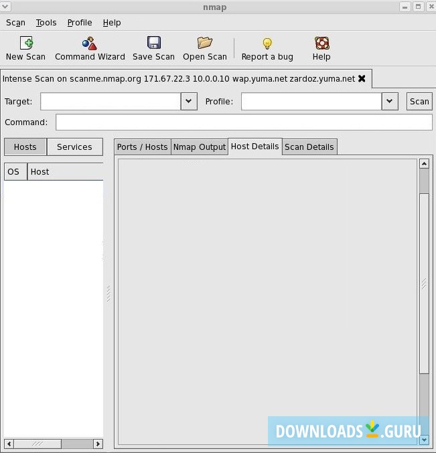Screen dimensions: 436x453
Task: Click the Open Scan folder icon
Action: [x=205, y=43]
